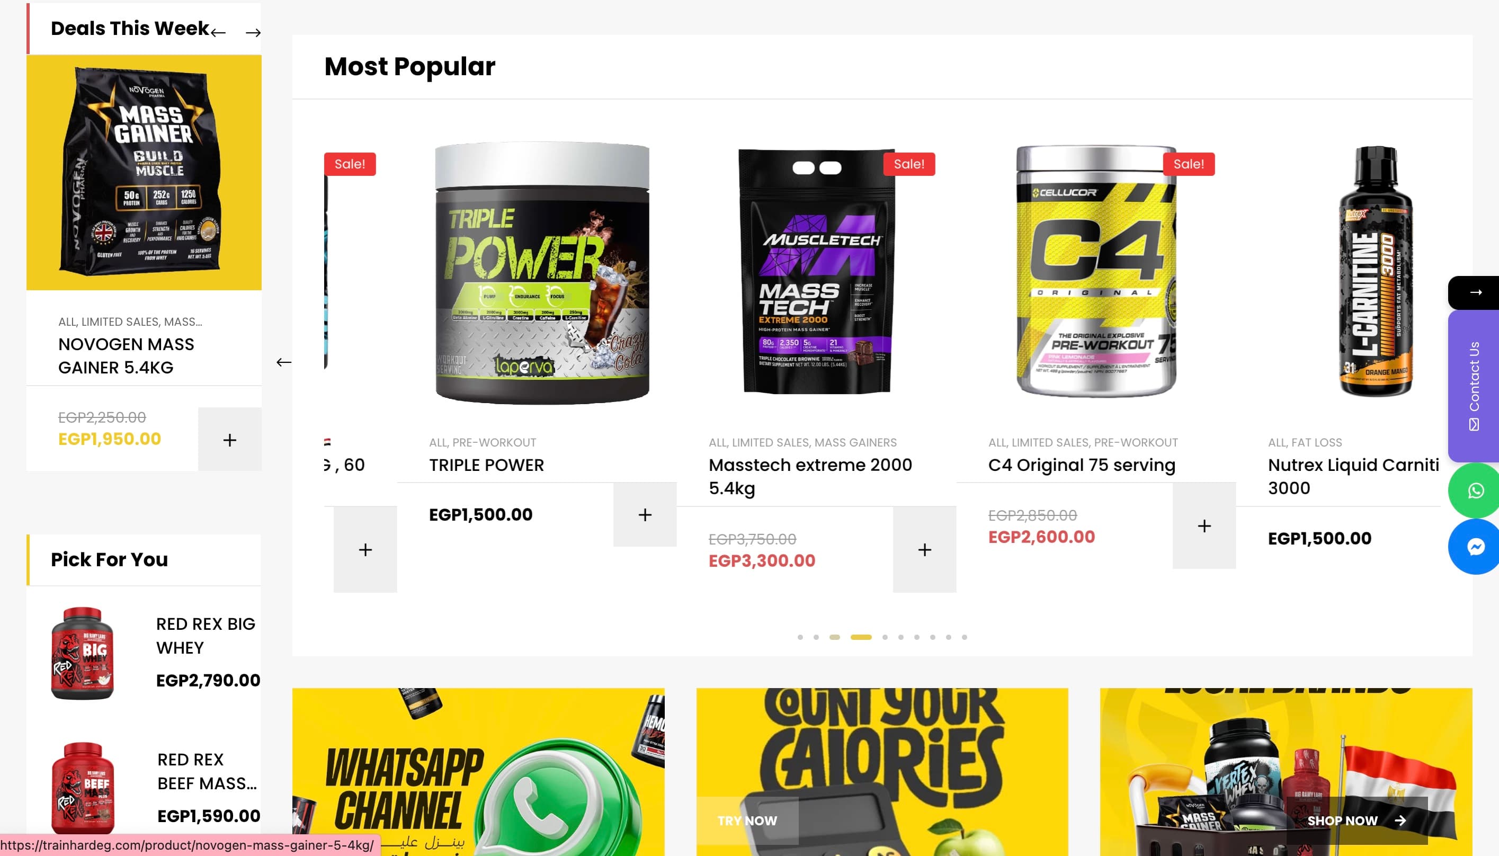Show next deal with right arrow

(253, 32)
